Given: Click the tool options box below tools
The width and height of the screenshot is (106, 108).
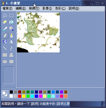Looking at the screenshot, I should click(x=8, y=75).
